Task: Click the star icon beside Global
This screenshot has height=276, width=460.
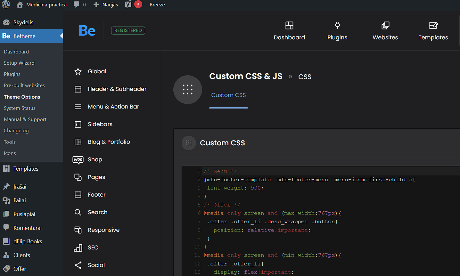Action: [x=78, y=71]
